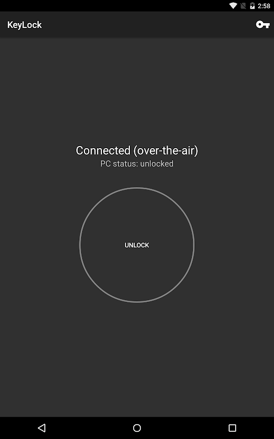The height and width of the screenshot is (439, 274).
Task: Click the Connected (over-the-air) status text
Action: [x=137, y=150]
